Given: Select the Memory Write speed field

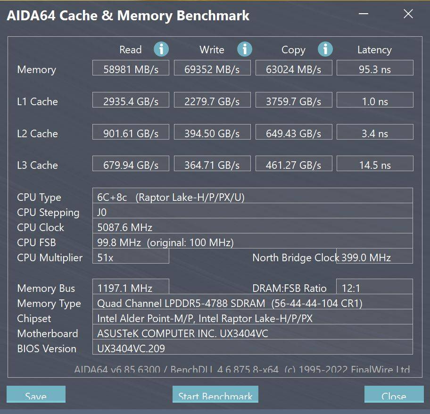Looking at the screenshot, I should pos(212,69).
